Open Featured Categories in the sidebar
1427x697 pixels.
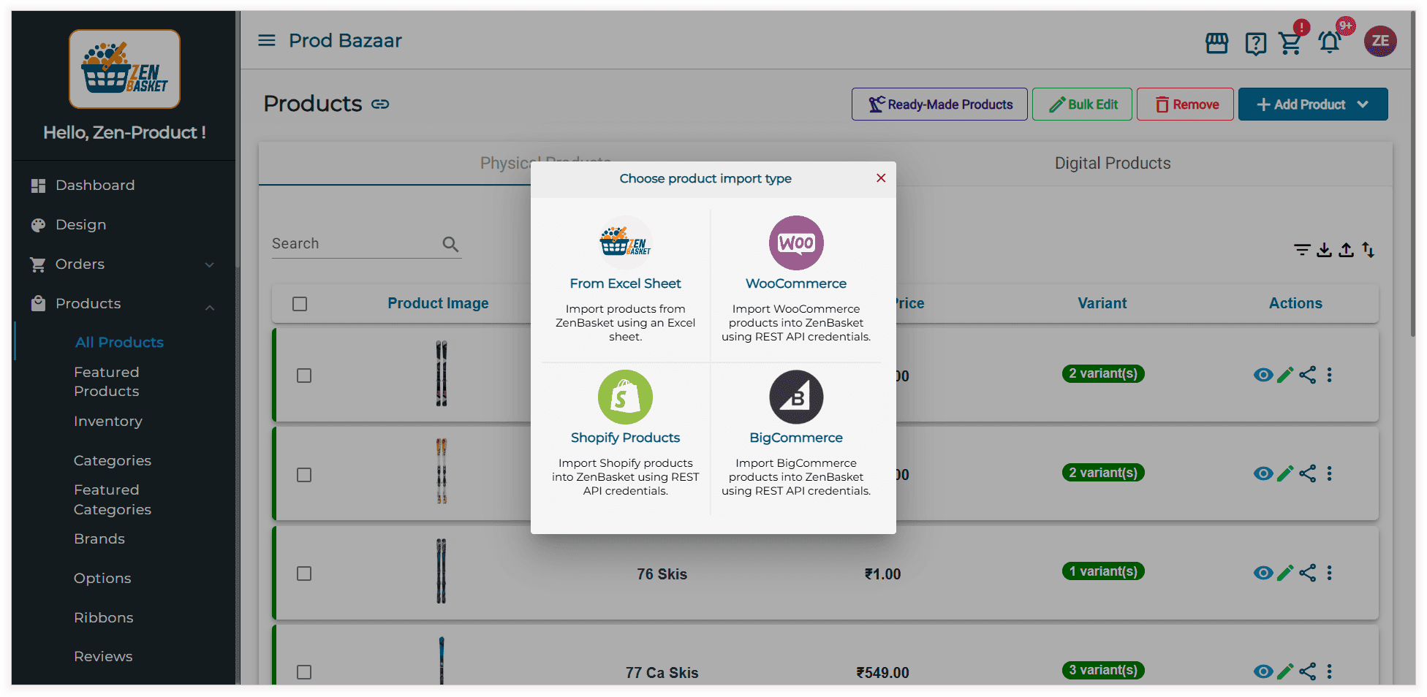(113, 500)
